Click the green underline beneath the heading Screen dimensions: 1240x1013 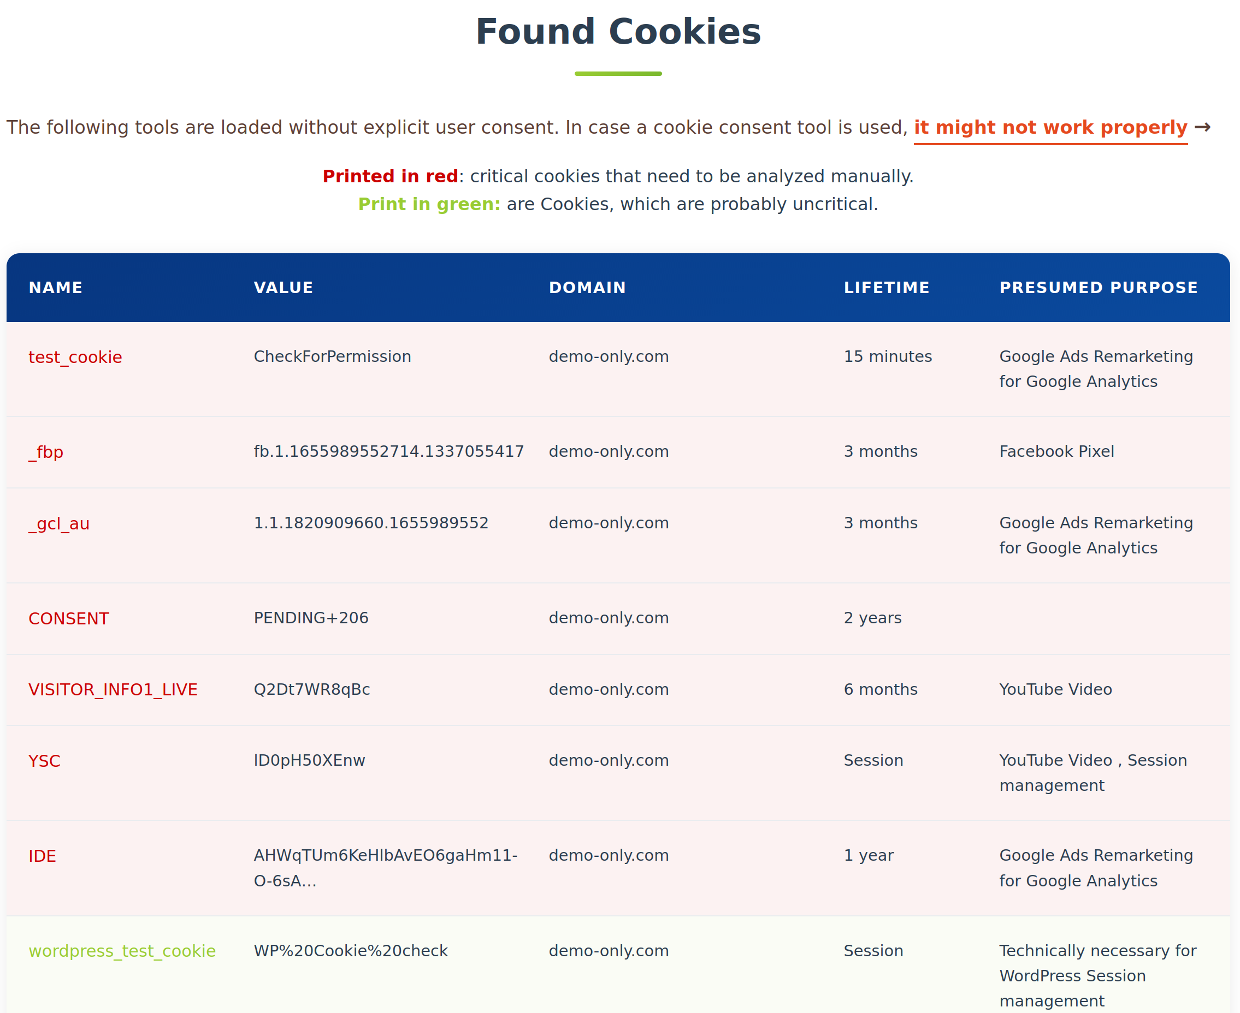tap(618, 74)
